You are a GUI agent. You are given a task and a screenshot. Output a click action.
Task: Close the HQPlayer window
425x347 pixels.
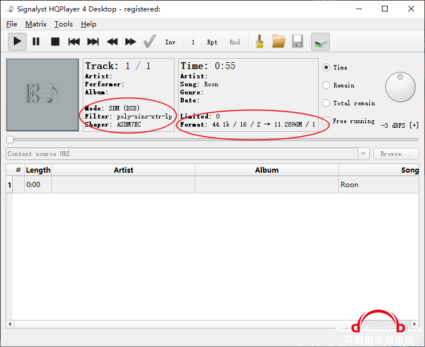[411, 9]
